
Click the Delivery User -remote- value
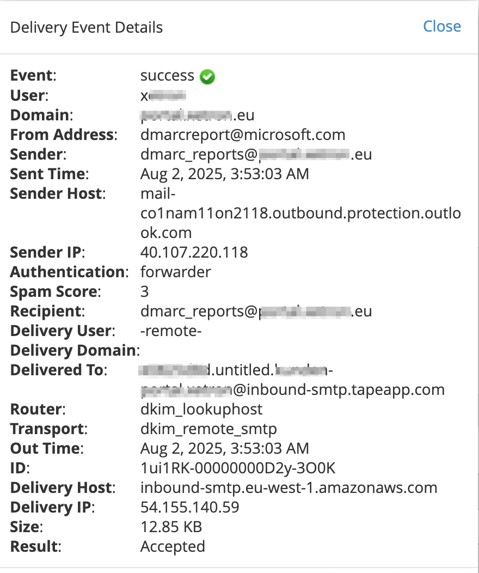click(171, 331)
